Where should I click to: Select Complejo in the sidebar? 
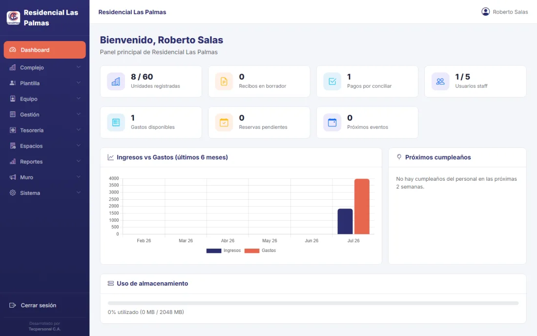[x=44, y=67]
